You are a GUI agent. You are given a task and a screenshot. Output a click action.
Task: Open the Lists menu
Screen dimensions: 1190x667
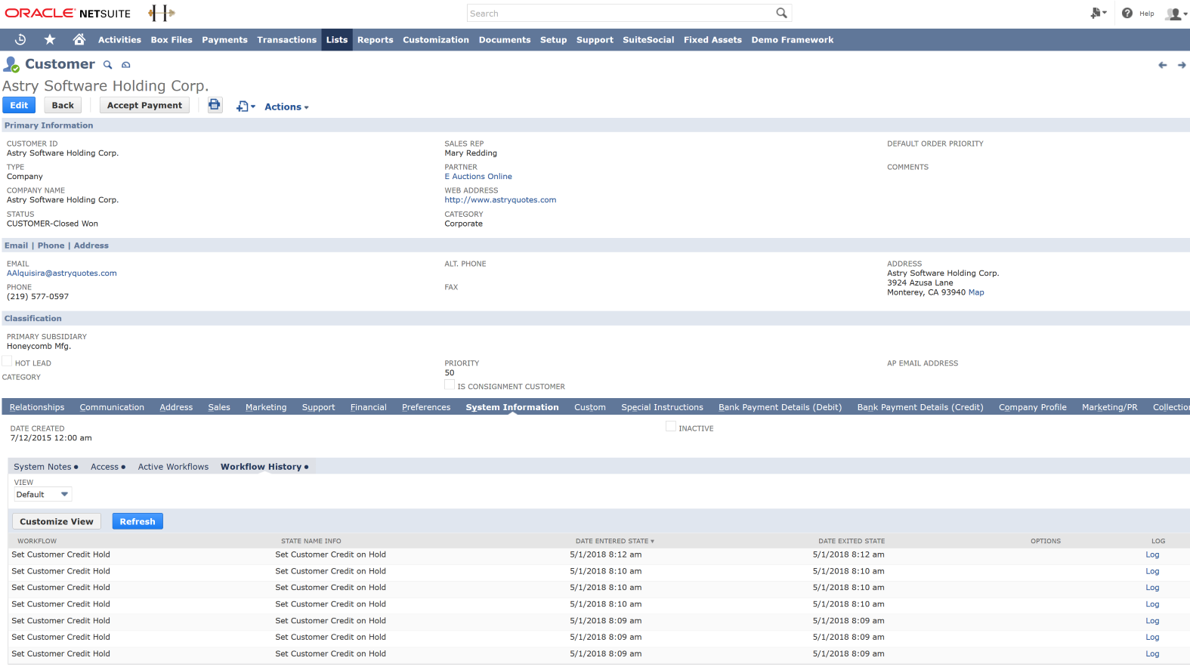point(337,39)
